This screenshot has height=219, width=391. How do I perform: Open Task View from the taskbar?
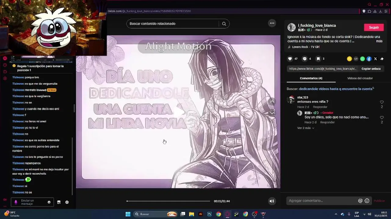click(183, 214)
